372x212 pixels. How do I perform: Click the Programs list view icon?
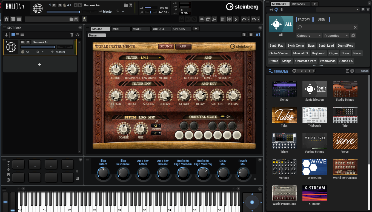point(347,71)
